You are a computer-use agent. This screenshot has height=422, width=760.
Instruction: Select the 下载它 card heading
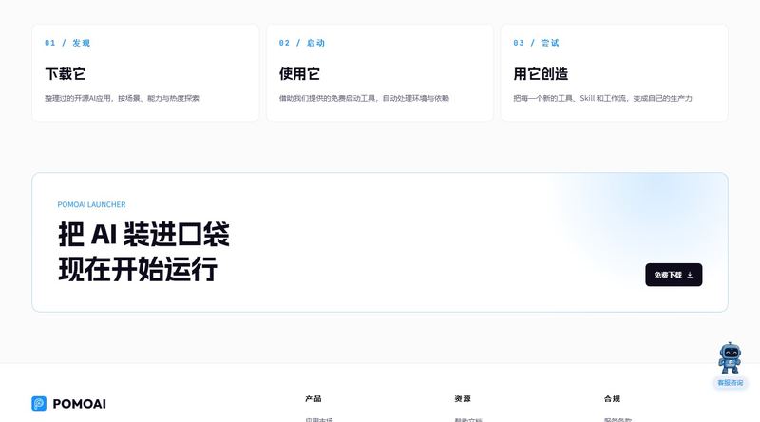[x=66, y=74]
